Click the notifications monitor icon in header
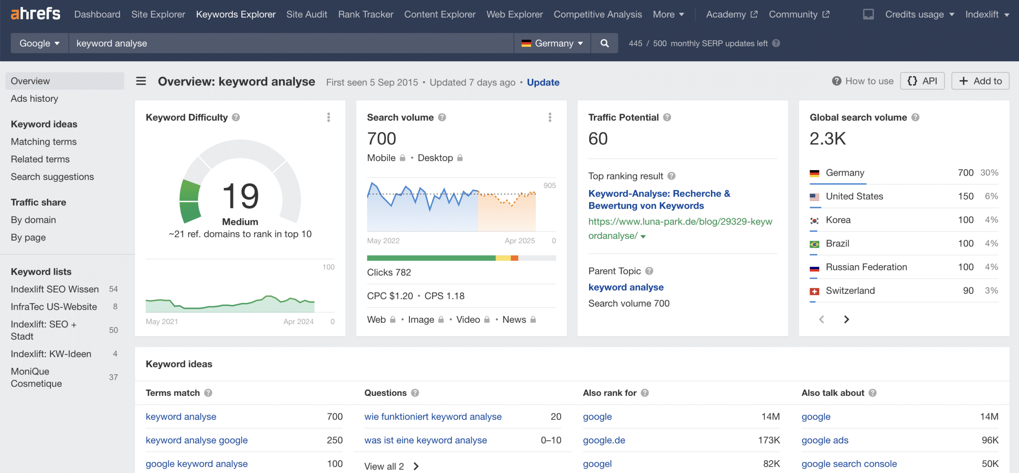Viewport: 1019px width, 473px height. click(x=868, y=14)
